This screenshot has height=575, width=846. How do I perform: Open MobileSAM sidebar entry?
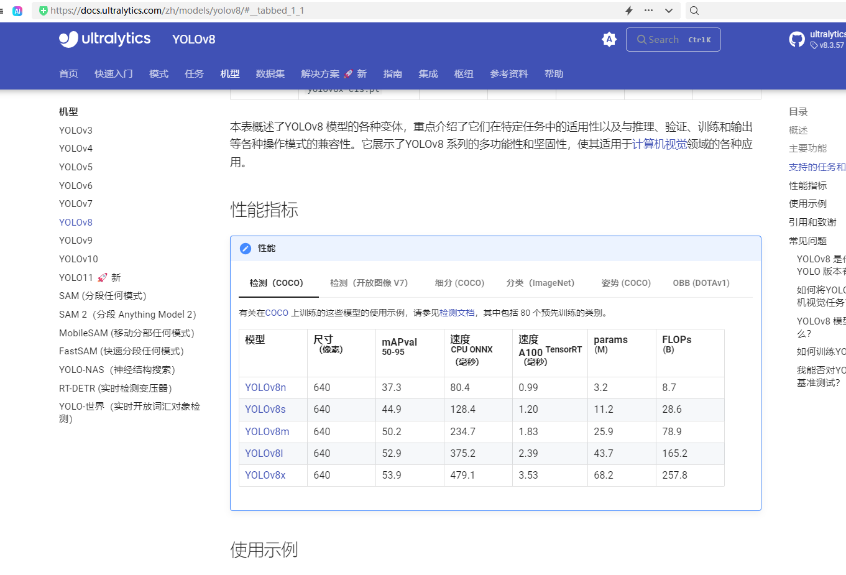127,333
